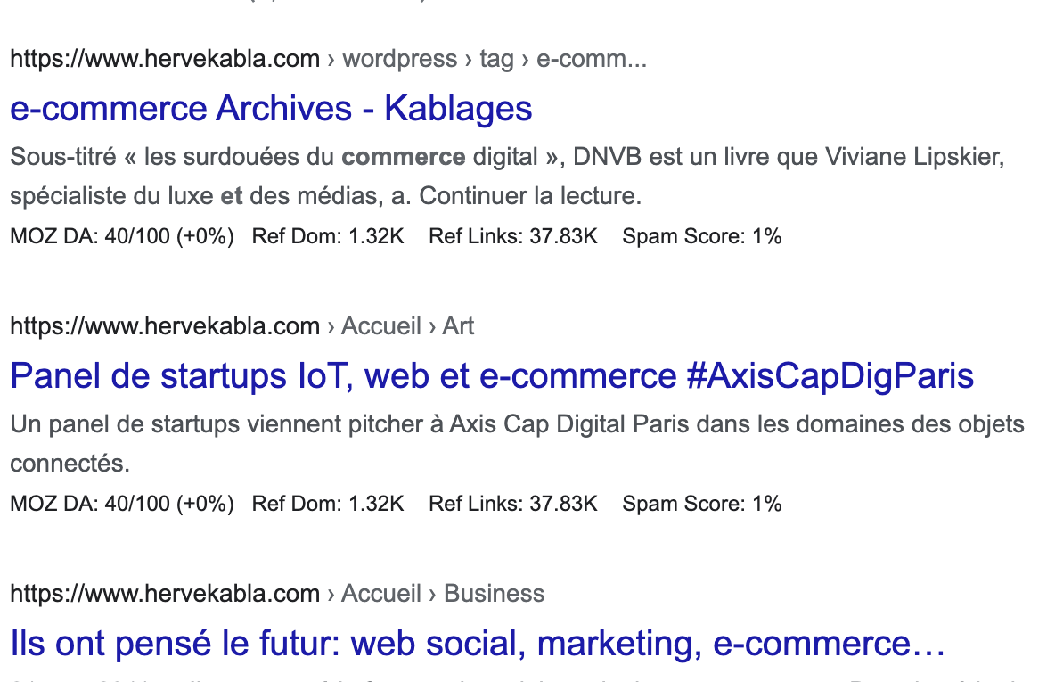
Task: Click the wordpress breadcrumb in first result
Action: point(400,59)
